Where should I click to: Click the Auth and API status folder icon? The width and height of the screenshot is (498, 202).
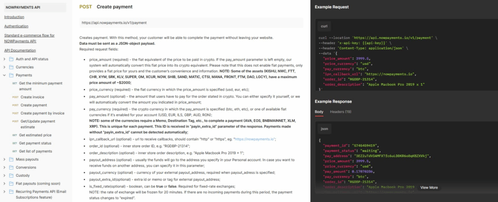point(12,59)
